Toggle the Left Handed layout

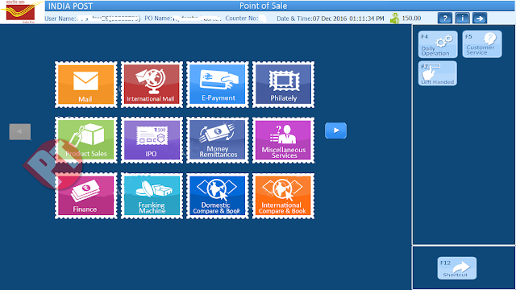coord(437,73)
